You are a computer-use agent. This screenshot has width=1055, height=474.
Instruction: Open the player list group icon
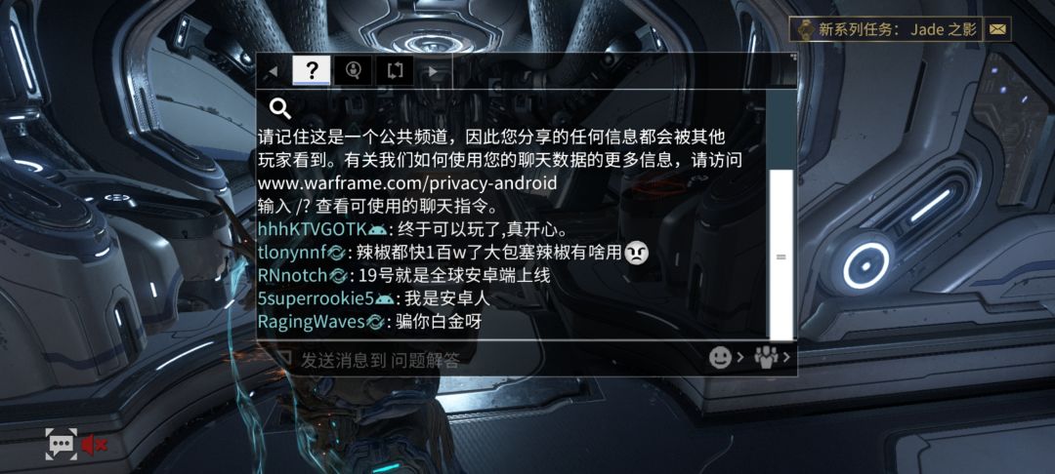766,357
